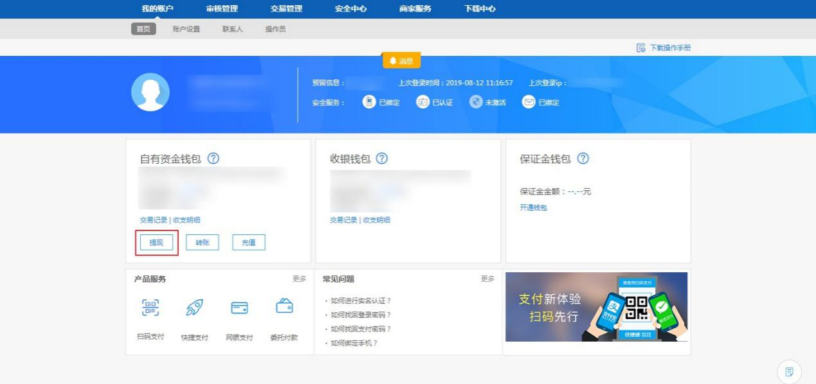
Task: Click the floating document icon at the bottom right
Action: pyautogui.click(x=789, y=371)
